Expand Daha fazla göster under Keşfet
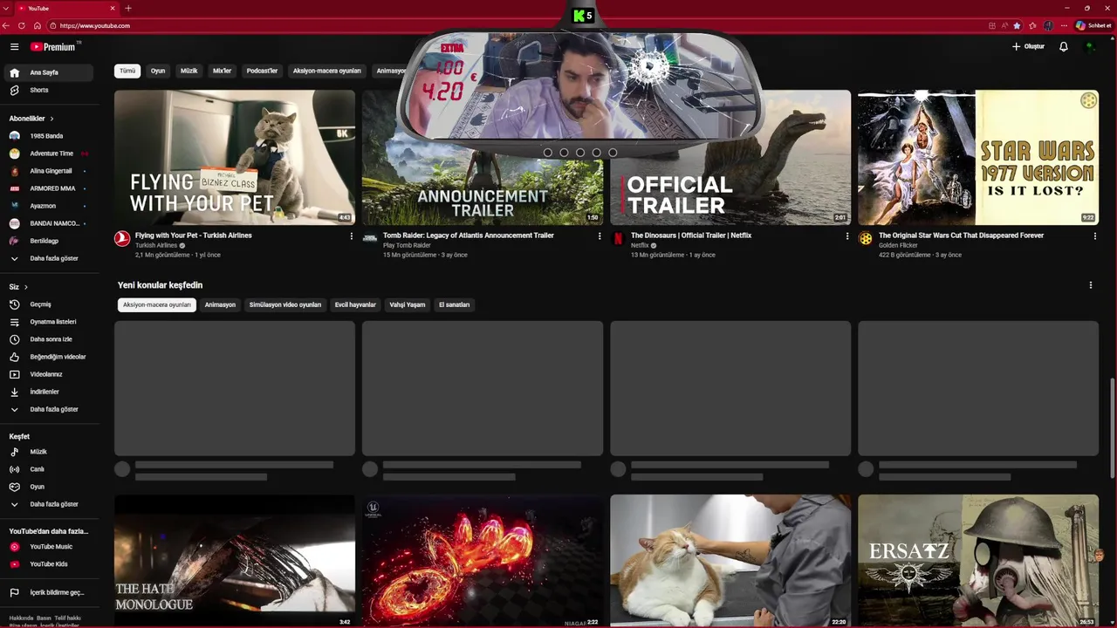The image size is (1117, 628). click(x=48, y=504)
